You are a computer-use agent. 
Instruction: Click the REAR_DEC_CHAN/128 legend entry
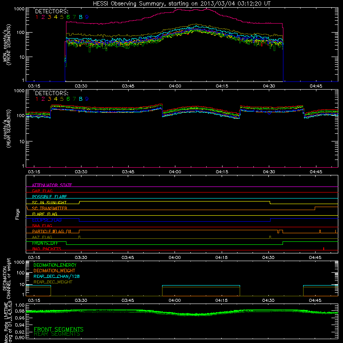(x=57, y=277)
